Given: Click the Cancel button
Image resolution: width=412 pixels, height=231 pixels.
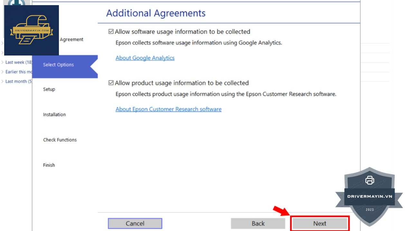Looking at the screenshot, I should (135, 224).
